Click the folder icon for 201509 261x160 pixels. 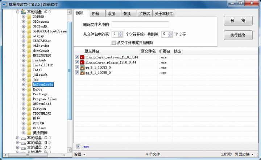coord(29,17)
